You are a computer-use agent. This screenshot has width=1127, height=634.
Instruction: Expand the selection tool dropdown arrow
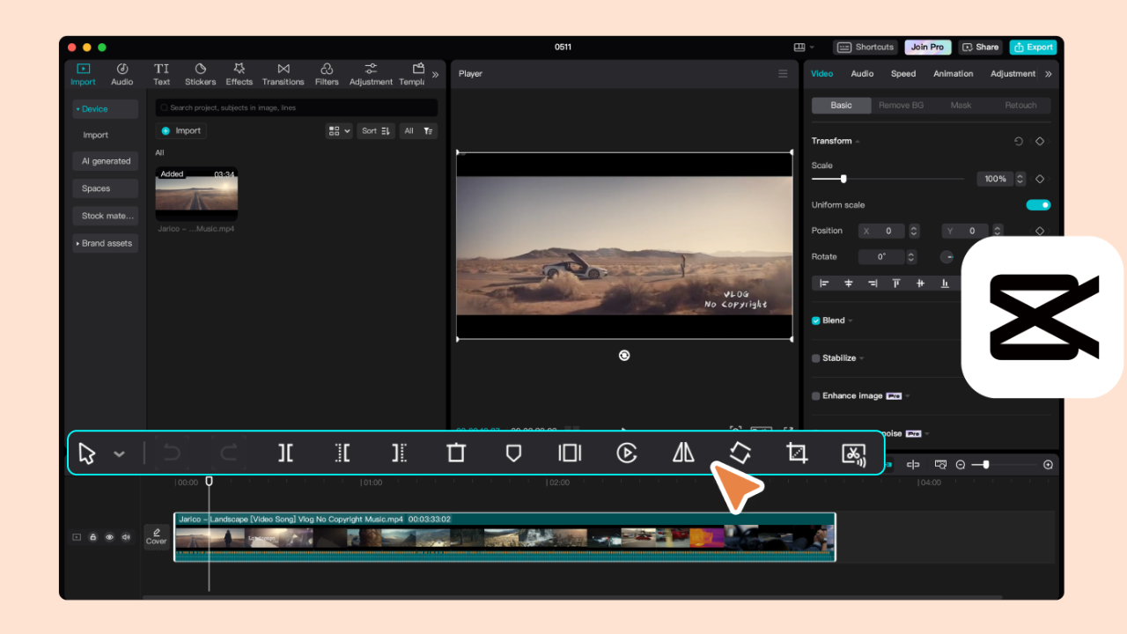pos(119,453)
